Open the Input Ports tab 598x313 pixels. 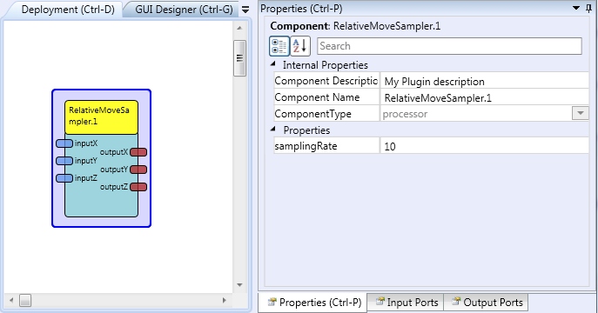pos(407,303)
